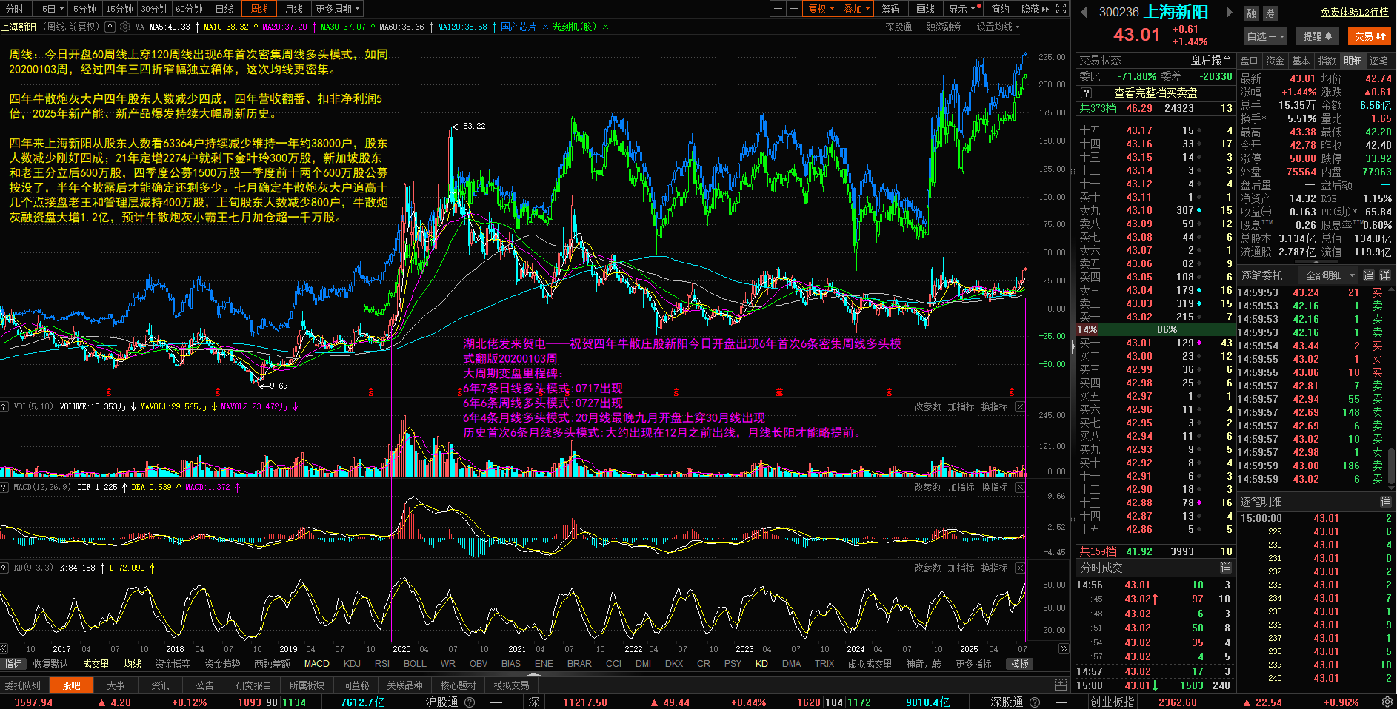
Task: Open 复权 adjustment dropdown
Action: (x=821, y=9)
